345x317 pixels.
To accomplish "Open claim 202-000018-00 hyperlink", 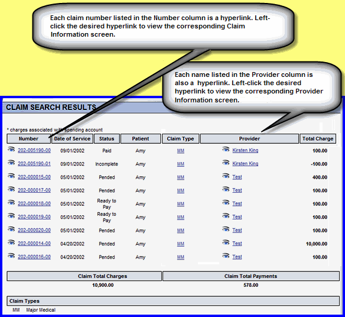I will 34,203.
